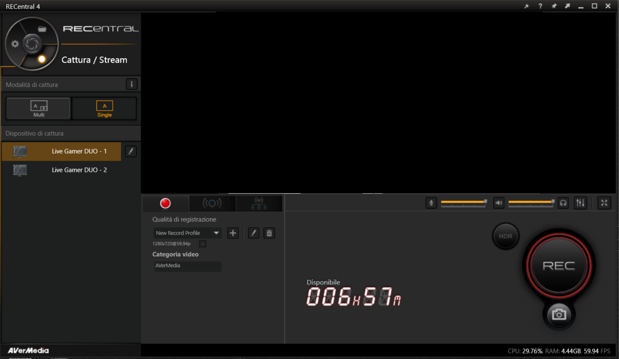
Task: Click the AVerMedia video category field
Action: tap(187, 266)
